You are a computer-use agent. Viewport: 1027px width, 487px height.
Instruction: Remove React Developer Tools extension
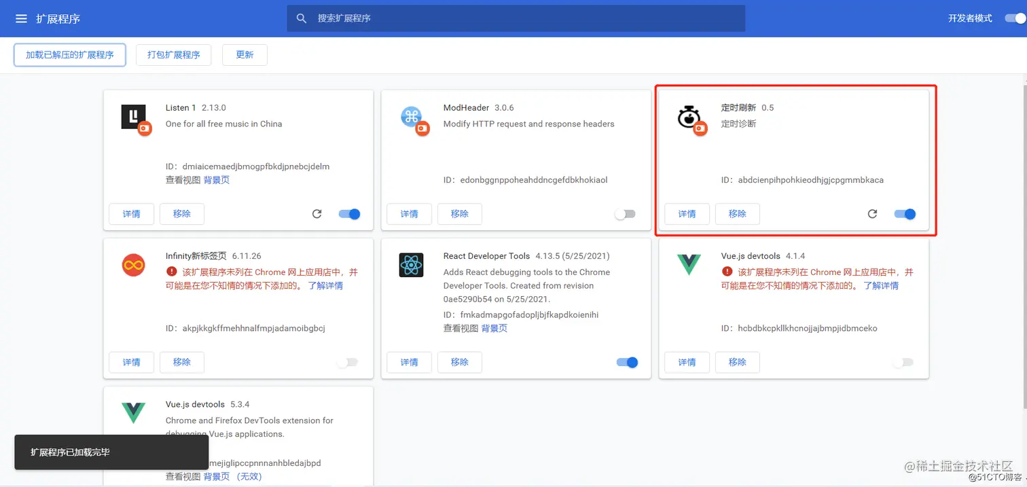(x=460, y=362)
